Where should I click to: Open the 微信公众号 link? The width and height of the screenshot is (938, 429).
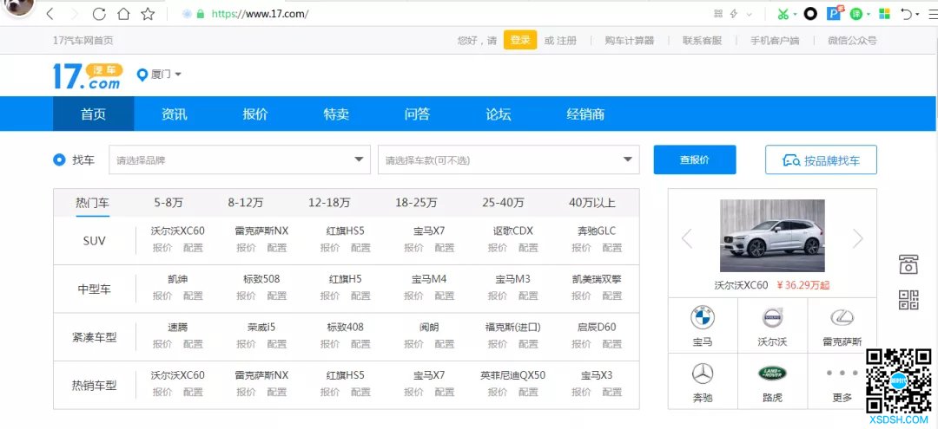[x=853, y=41]
